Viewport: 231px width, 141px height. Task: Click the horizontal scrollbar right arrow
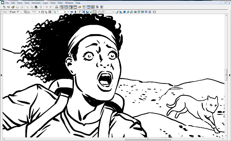[223, 139]
